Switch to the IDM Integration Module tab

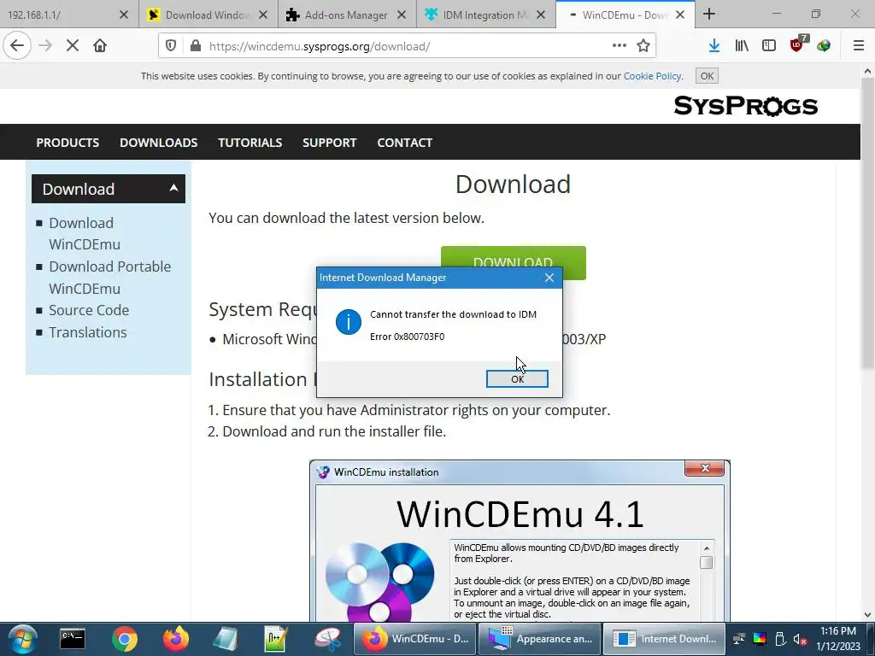[x=485, y=15]
